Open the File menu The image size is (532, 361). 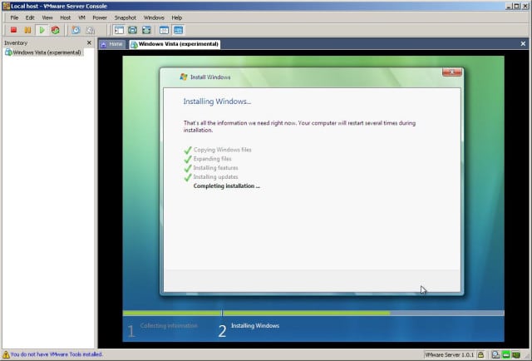[x=14, y=17]
